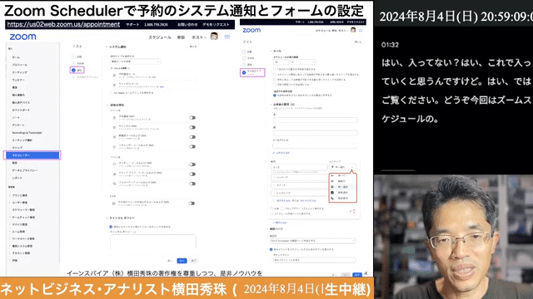
Task: Open hamburger menu icon on right page
Action: click(x=361, y=31)
